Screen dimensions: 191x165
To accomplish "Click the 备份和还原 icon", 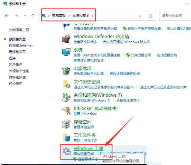I will click(66, 97).
